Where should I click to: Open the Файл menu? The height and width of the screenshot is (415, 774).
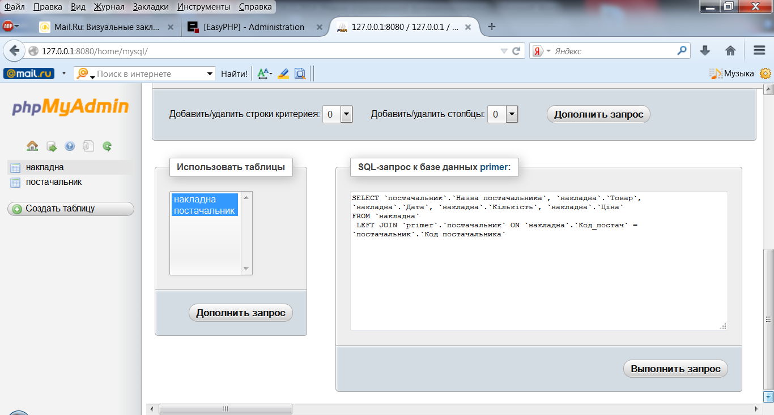15,7
